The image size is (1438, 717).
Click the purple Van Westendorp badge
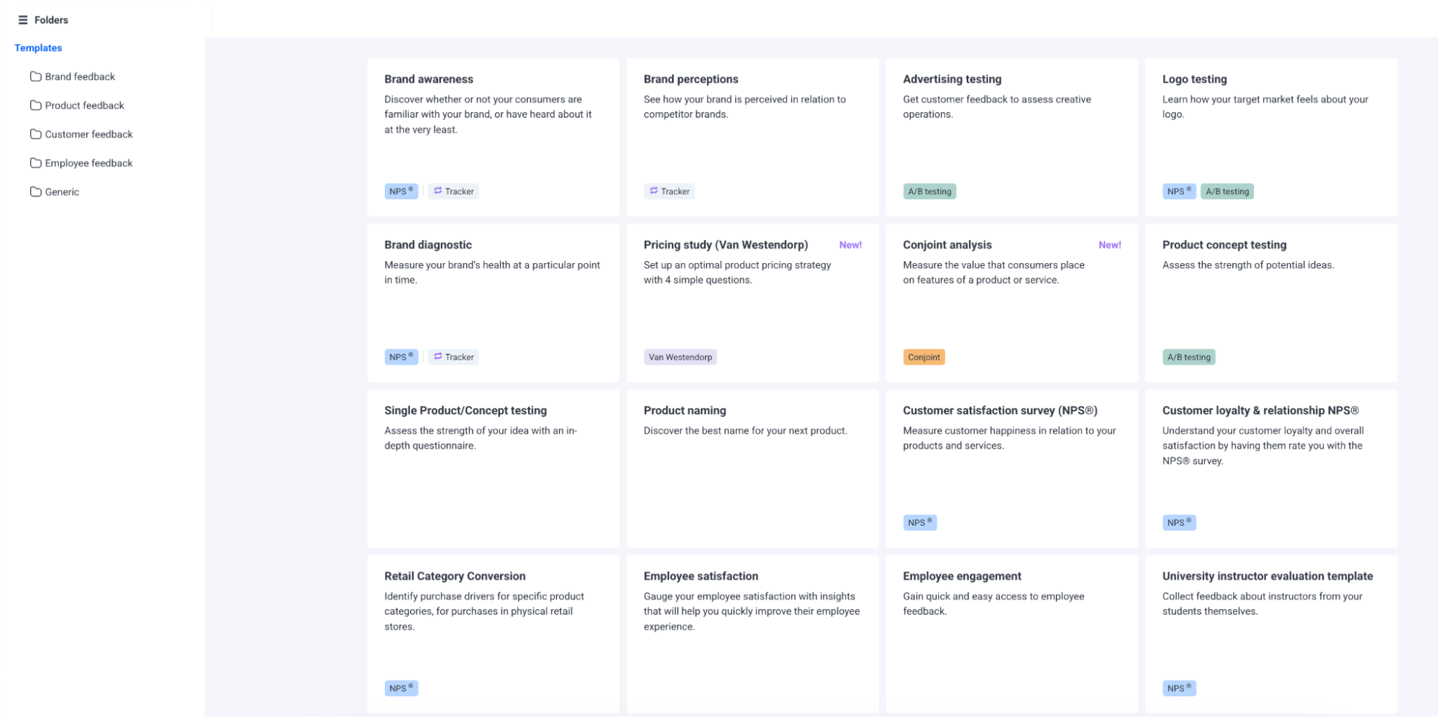tap(680, 357)
